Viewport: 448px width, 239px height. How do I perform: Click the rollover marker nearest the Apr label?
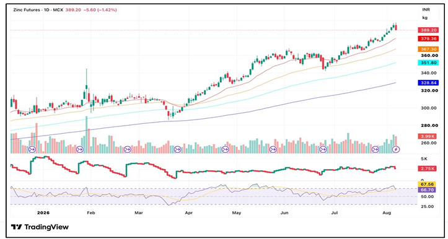pos(177,149)
